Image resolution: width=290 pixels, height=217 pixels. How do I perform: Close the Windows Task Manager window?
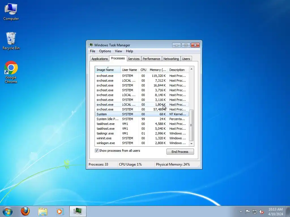click(195, 45)
